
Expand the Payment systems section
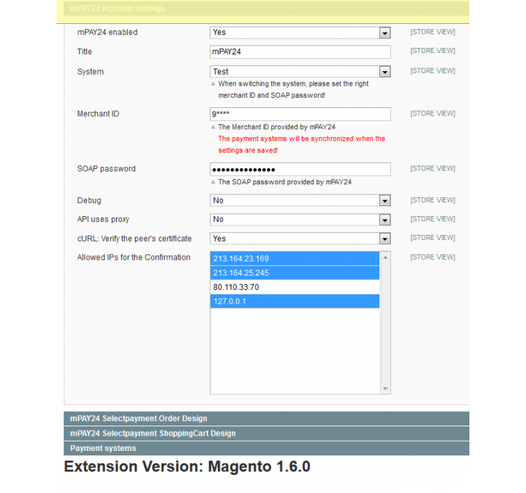pos(266,449)
